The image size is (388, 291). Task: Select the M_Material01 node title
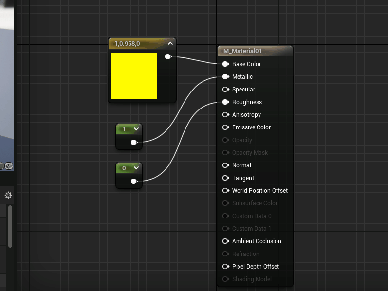click(242, 51)
